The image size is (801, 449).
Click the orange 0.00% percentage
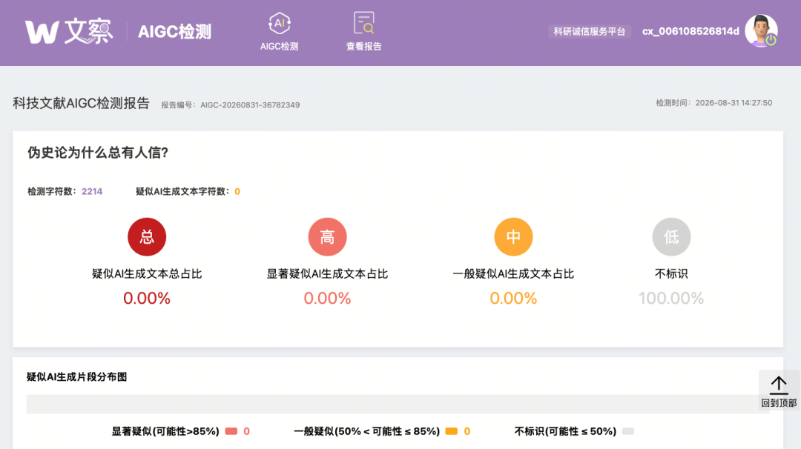[513, 299]
